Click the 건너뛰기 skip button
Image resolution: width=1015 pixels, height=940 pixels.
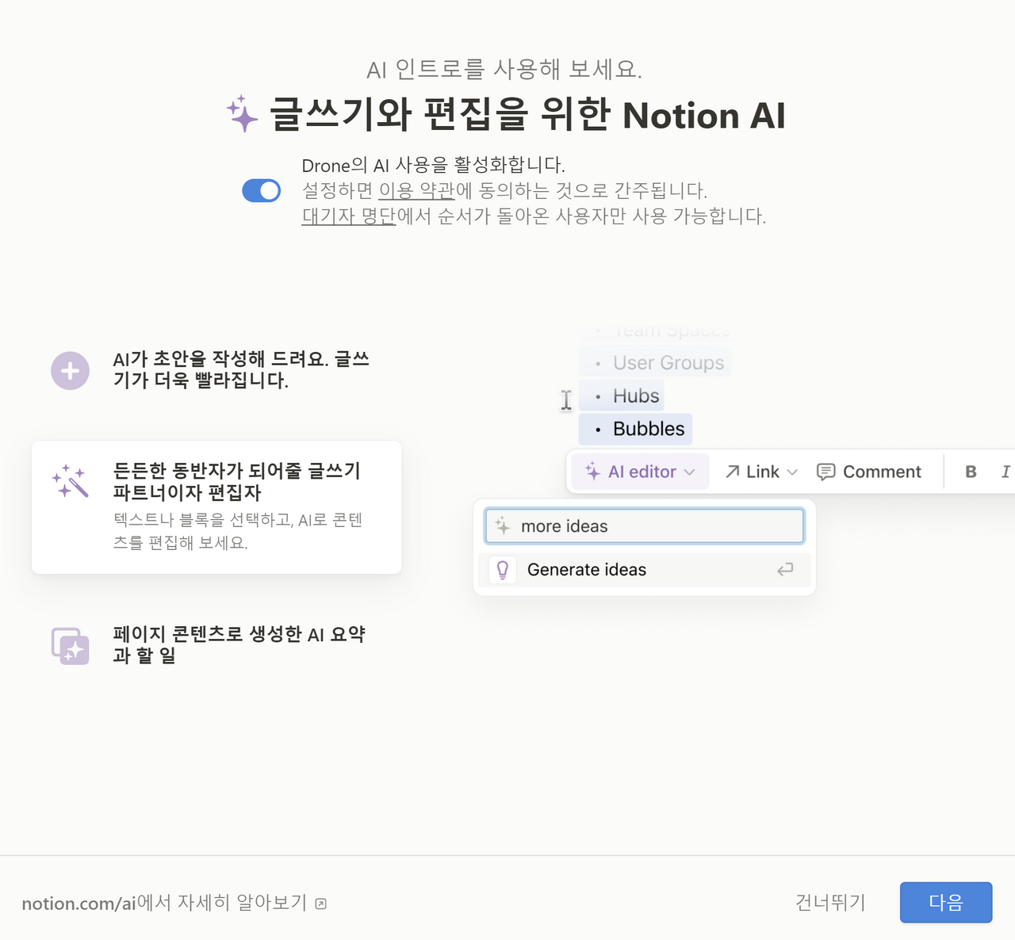(x=829, y=902)
